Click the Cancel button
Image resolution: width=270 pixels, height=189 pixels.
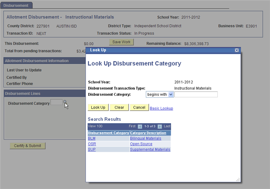click(x=139, y=107)
